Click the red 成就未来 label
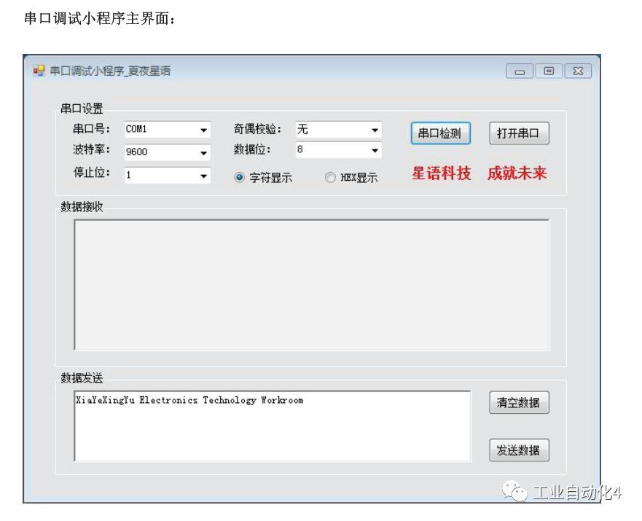Viewport: 642px width, 521px height. click(x=517, y=174)
